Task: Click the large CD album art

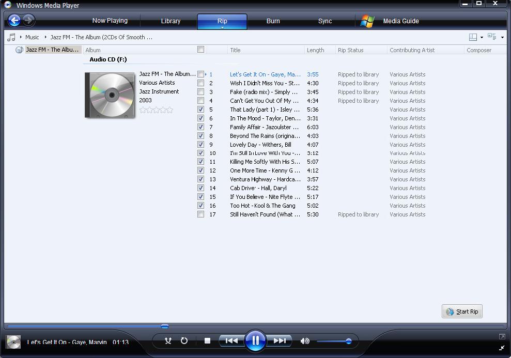Action: (x=110, y=95)
